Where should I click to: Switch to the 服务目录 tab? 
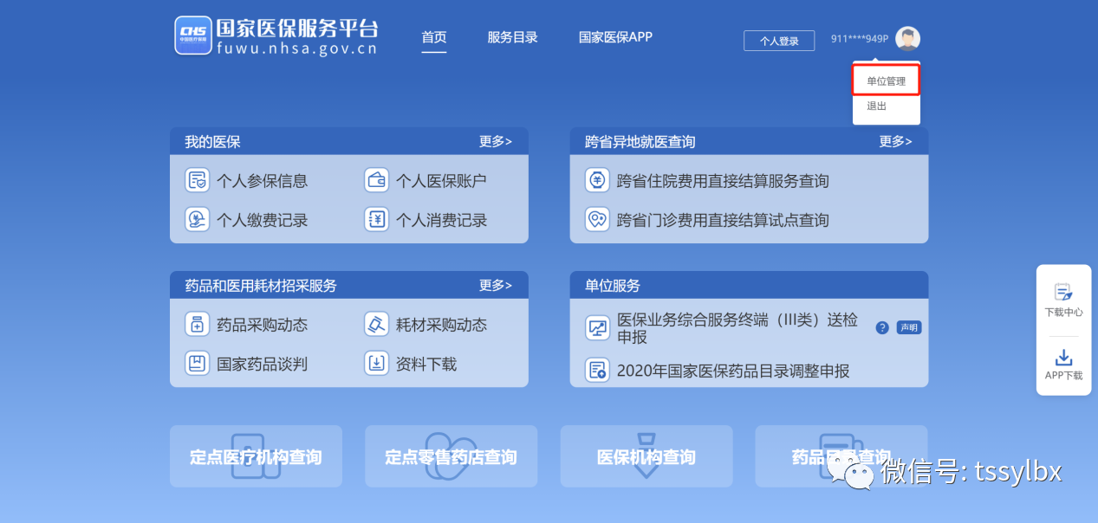click(512, 37)
